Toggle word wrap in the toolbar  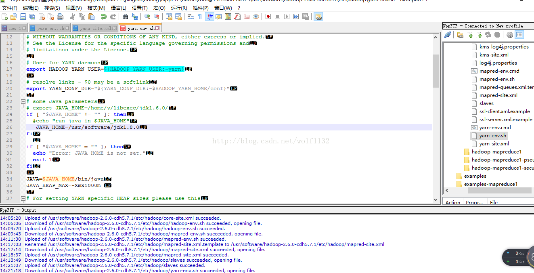coord(191,17)
